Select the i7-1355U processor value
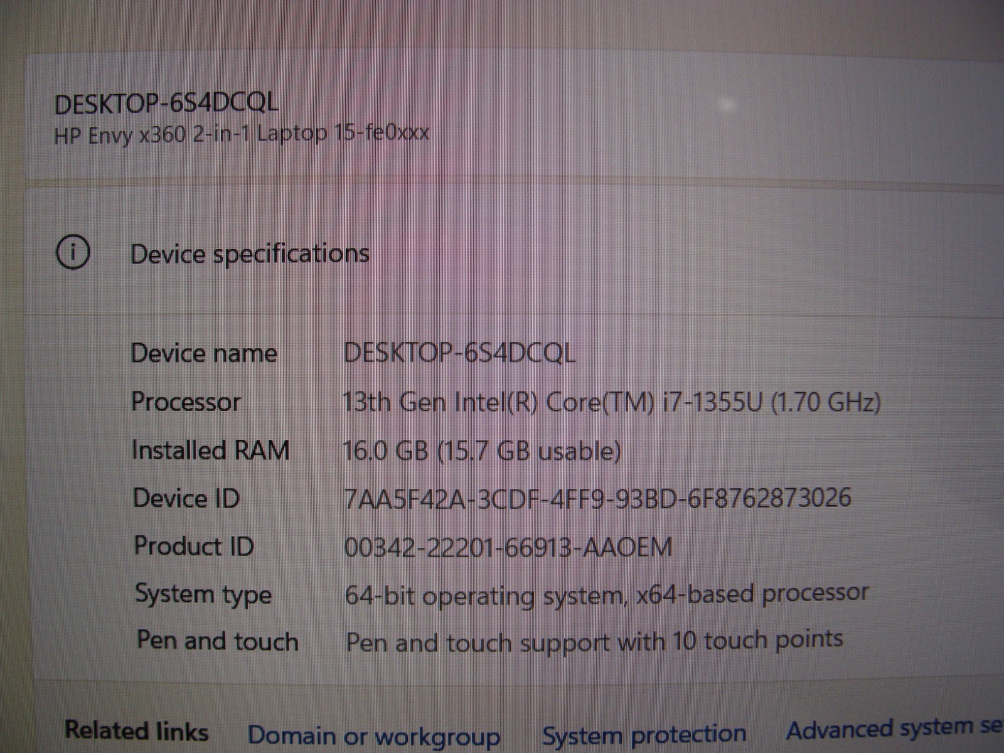This screenshot has height=753, width=1004. pyautogui.click(x=612, y=402)
